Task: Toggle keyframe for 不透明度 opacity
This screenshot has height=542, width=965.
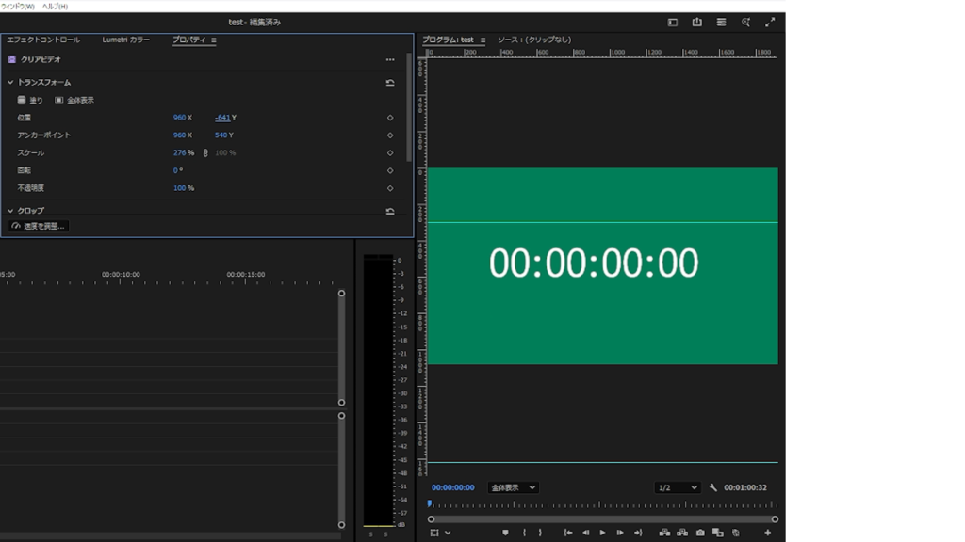Action: click(390, 188)
